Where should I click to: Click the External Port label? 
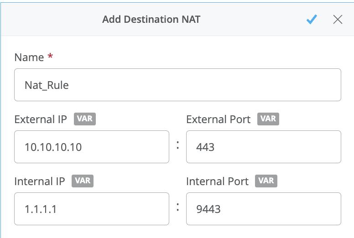tap(218, 119)
